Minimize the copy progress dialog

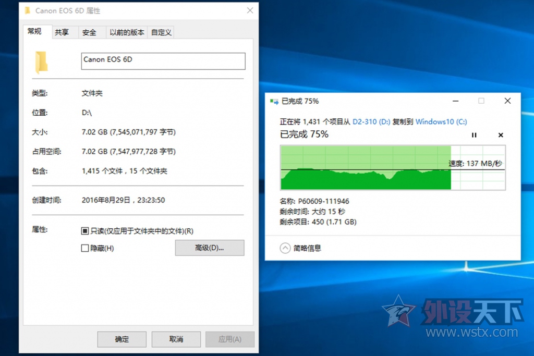(x=455, y=101)
